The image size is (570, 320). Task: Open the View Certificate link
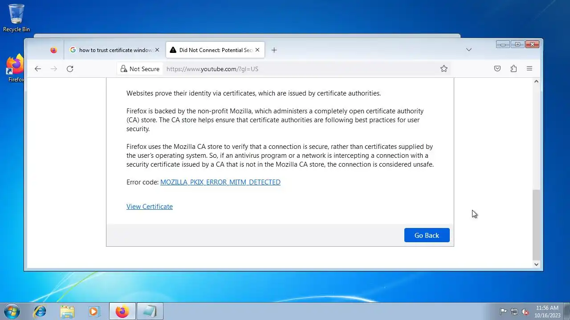150,206
